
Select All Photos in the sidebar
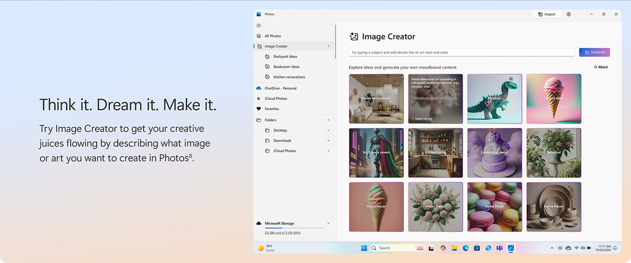[x=273, y=36]
